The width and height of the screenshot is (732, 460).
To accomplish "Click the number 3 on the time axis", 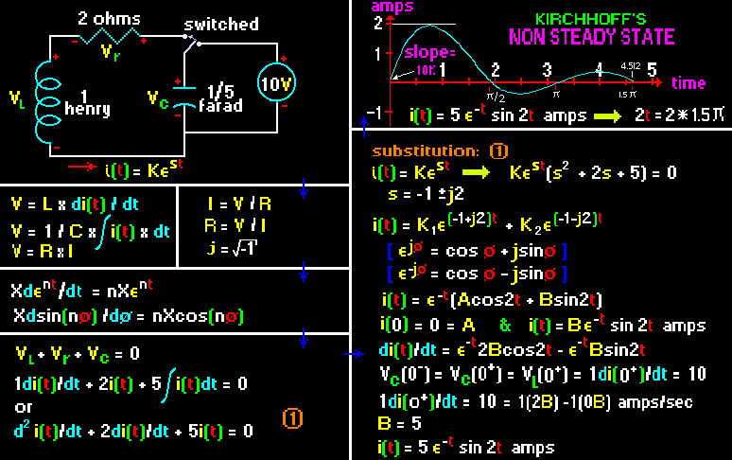I will pos(547,70).
